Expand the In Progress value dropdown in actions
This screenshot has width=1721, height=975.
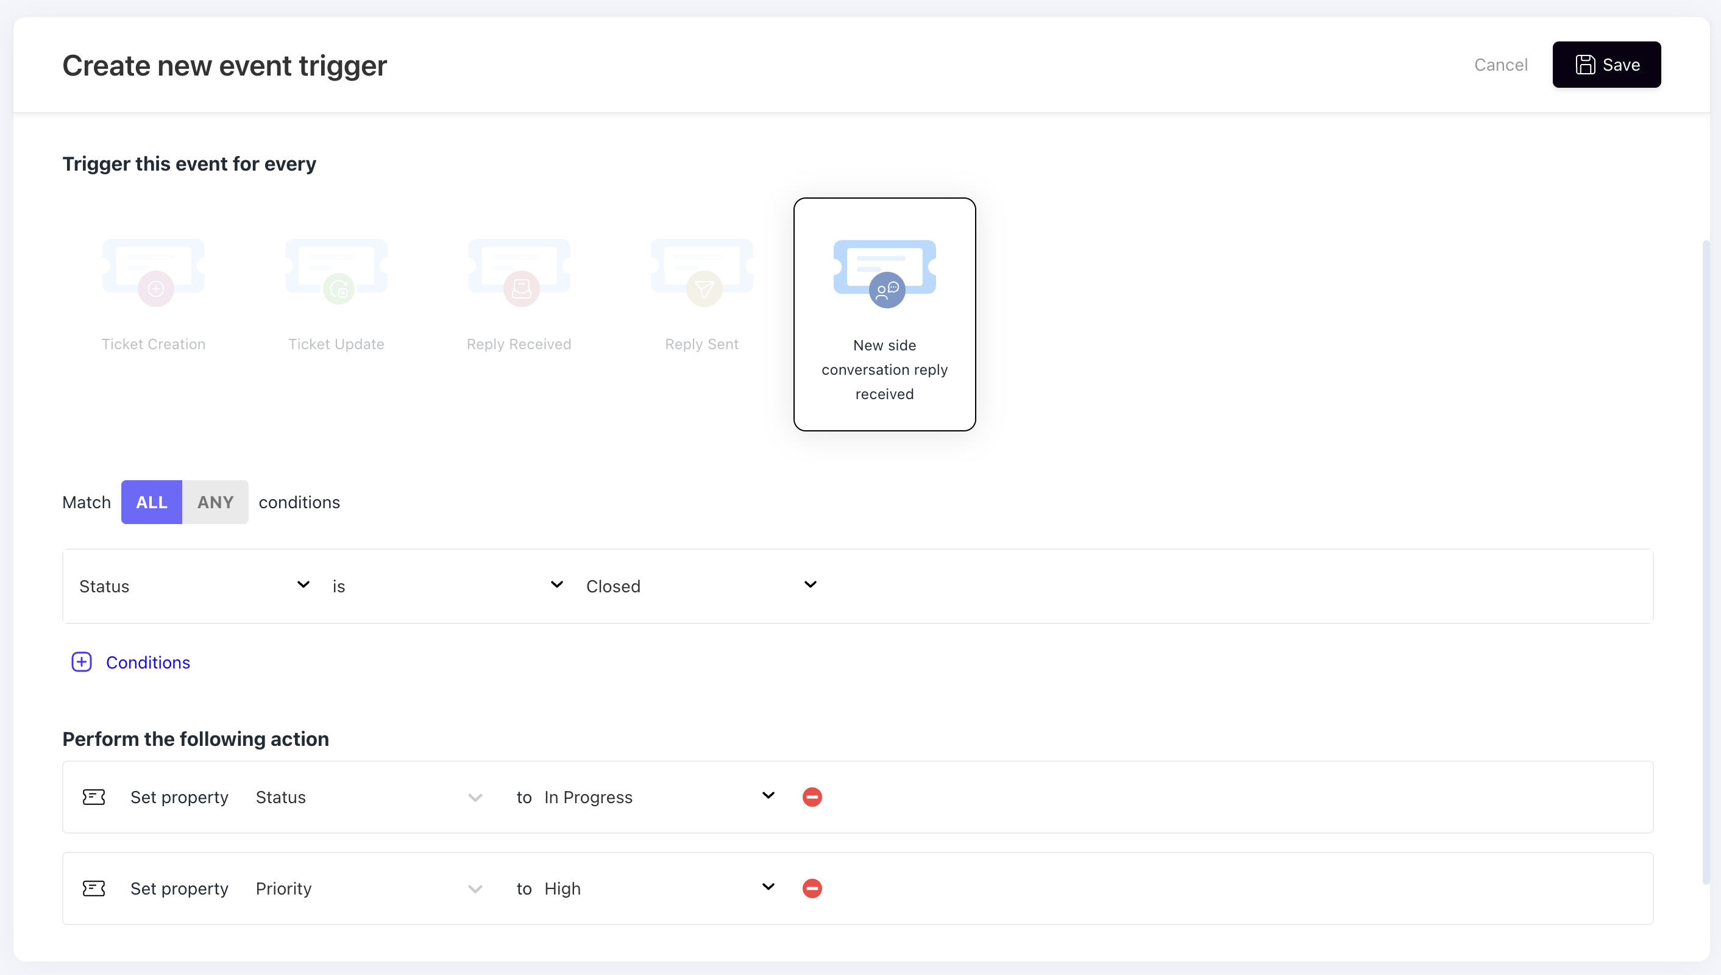[768, 796]
